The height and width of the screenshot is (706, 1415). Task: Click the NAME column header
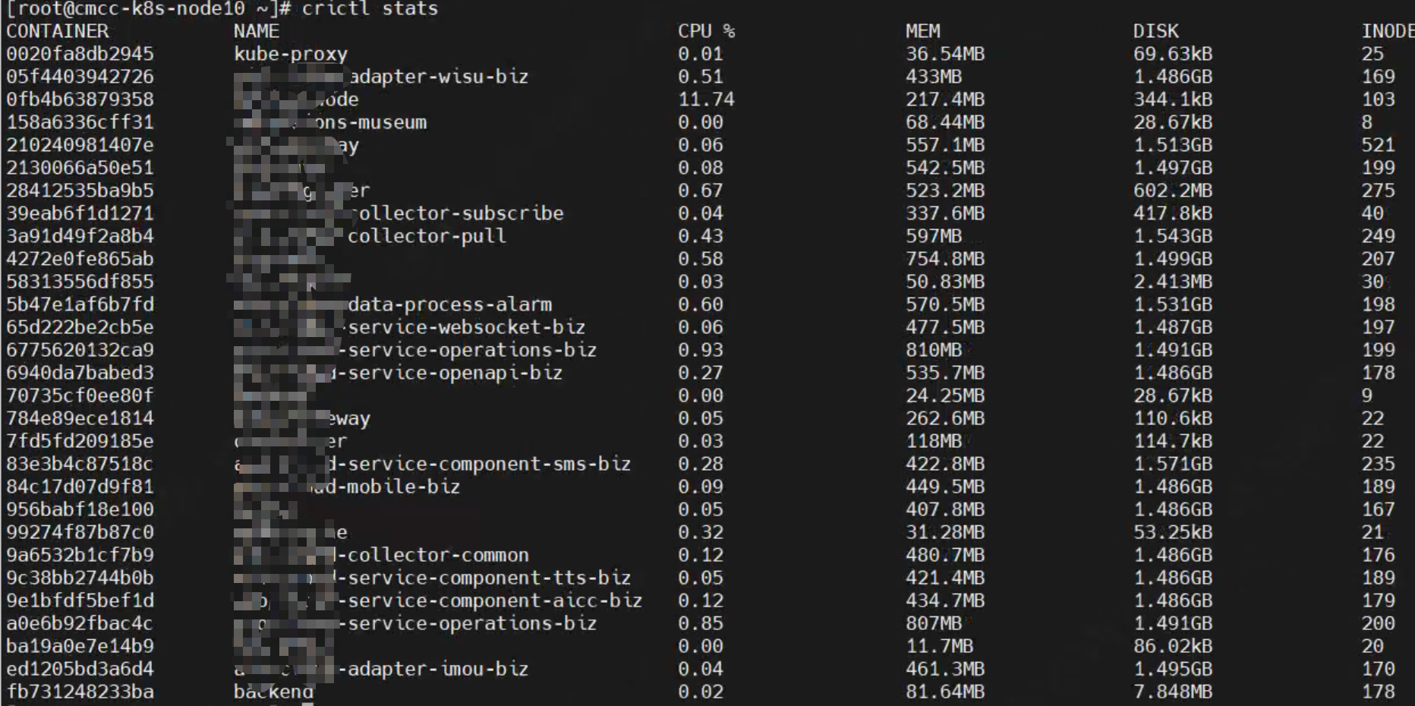click(x=257, y=31)
